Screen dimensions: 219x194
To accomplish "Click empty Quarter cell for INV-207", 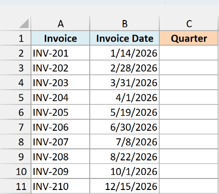I will pyautogui.click(x=189, y=142).
